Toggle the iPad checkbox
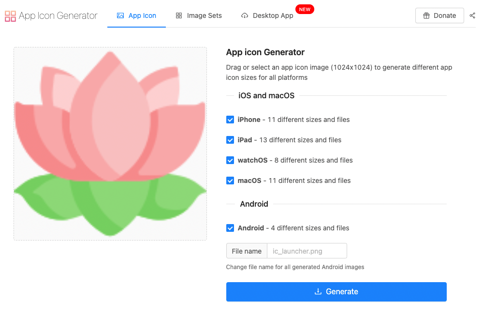Screen dimensions: 483x317 coord(230,140)
